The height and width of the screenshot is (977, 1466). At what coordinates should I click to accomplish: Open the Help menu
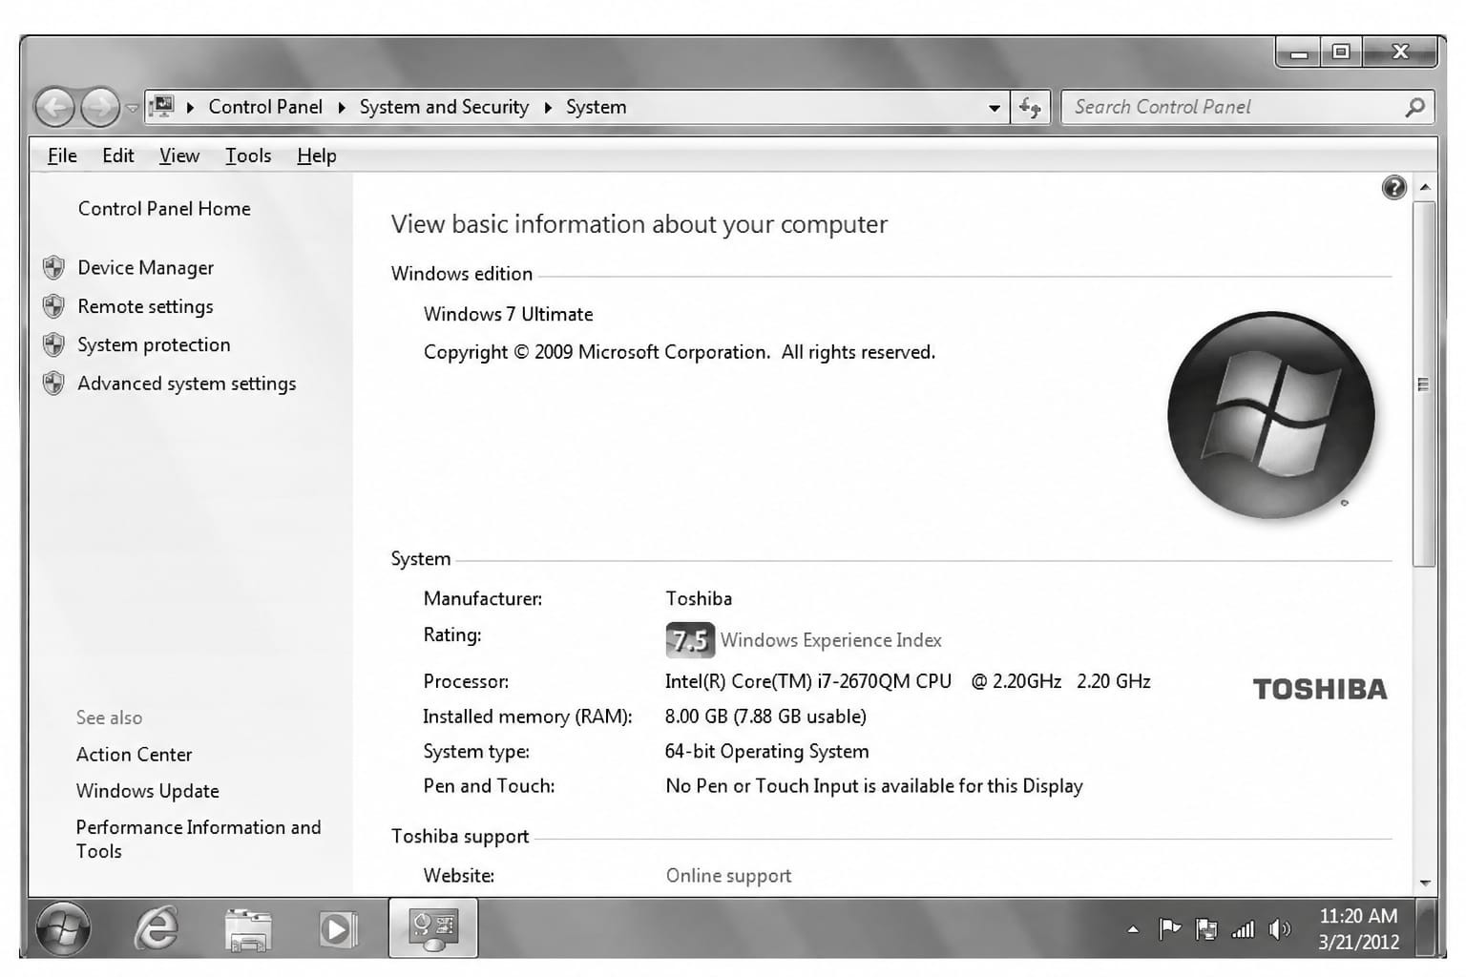click(317, 156)
